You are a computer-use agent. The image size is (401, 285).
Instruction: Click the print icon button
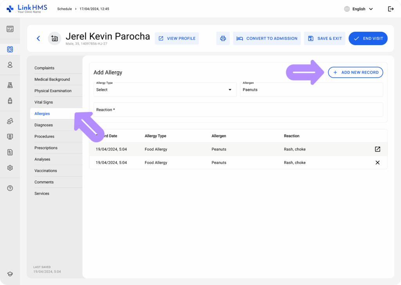(223, 38)
